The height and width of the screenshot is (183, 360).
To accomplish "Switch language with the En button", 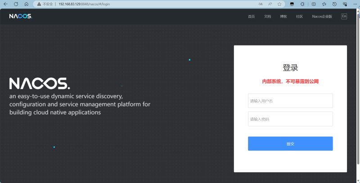I will [344, 16].
